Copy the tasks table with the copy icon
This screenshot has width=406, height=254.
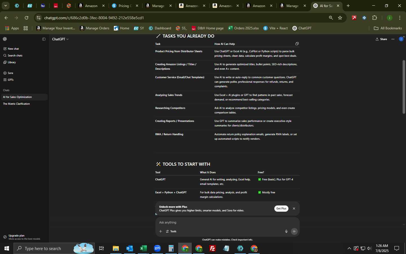[297, 44]
